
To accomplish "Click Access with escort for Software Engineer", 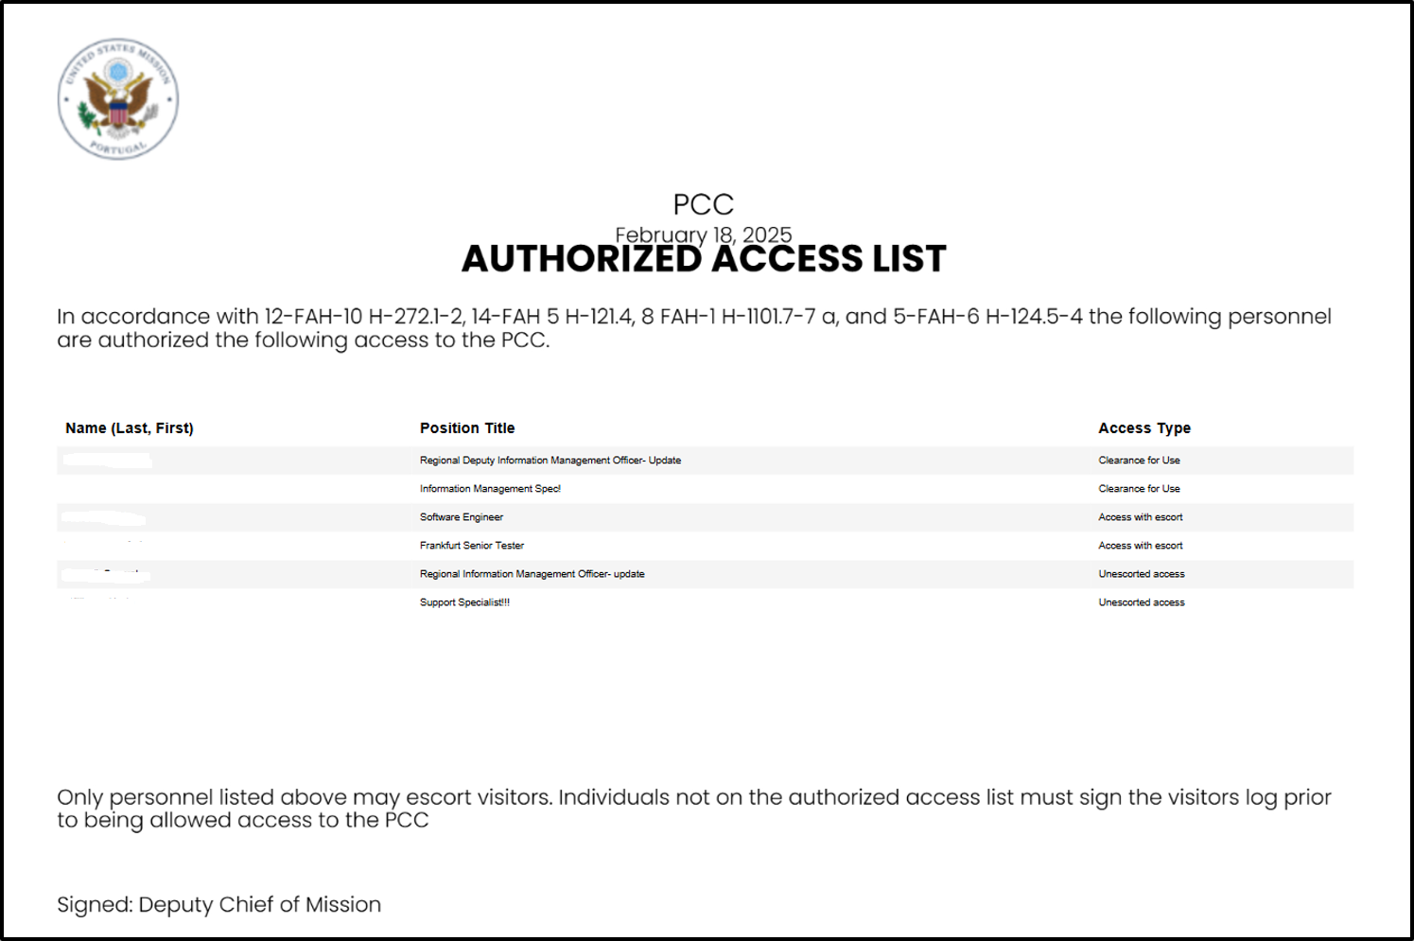I will coord(1141,517).
